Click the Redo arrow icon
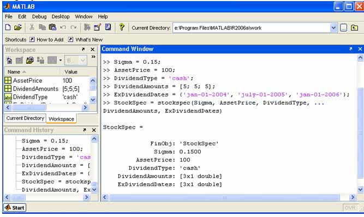This screenshot has height=217, width=364. coord(74,27)
